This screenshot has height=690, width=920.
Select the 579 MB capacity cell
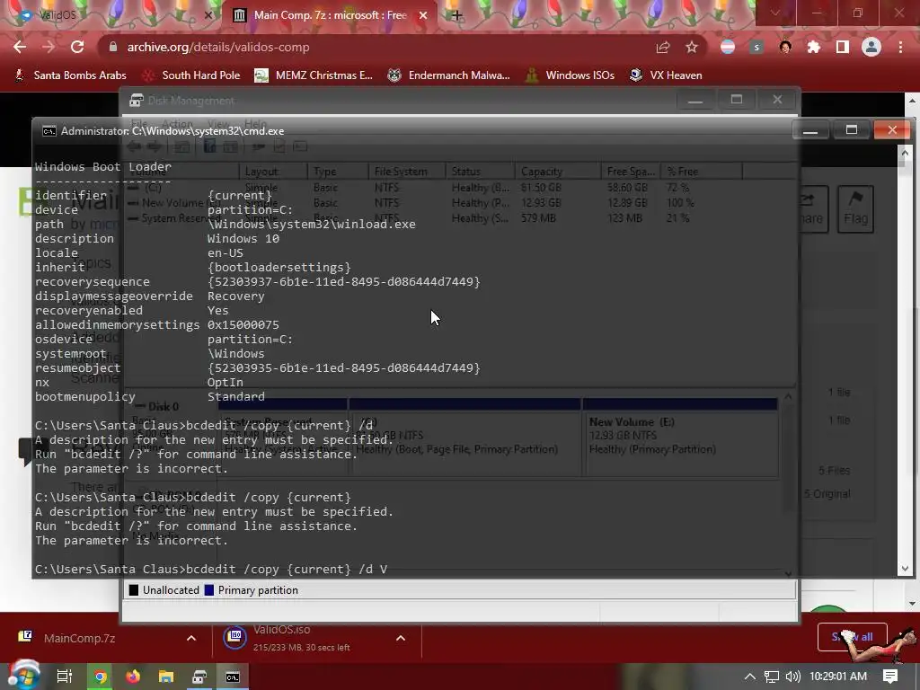(x=538, y=218)
